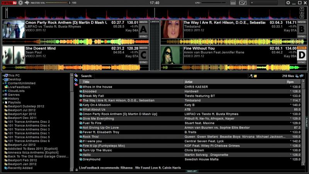Open the Recently Added list

pos(20,168)
